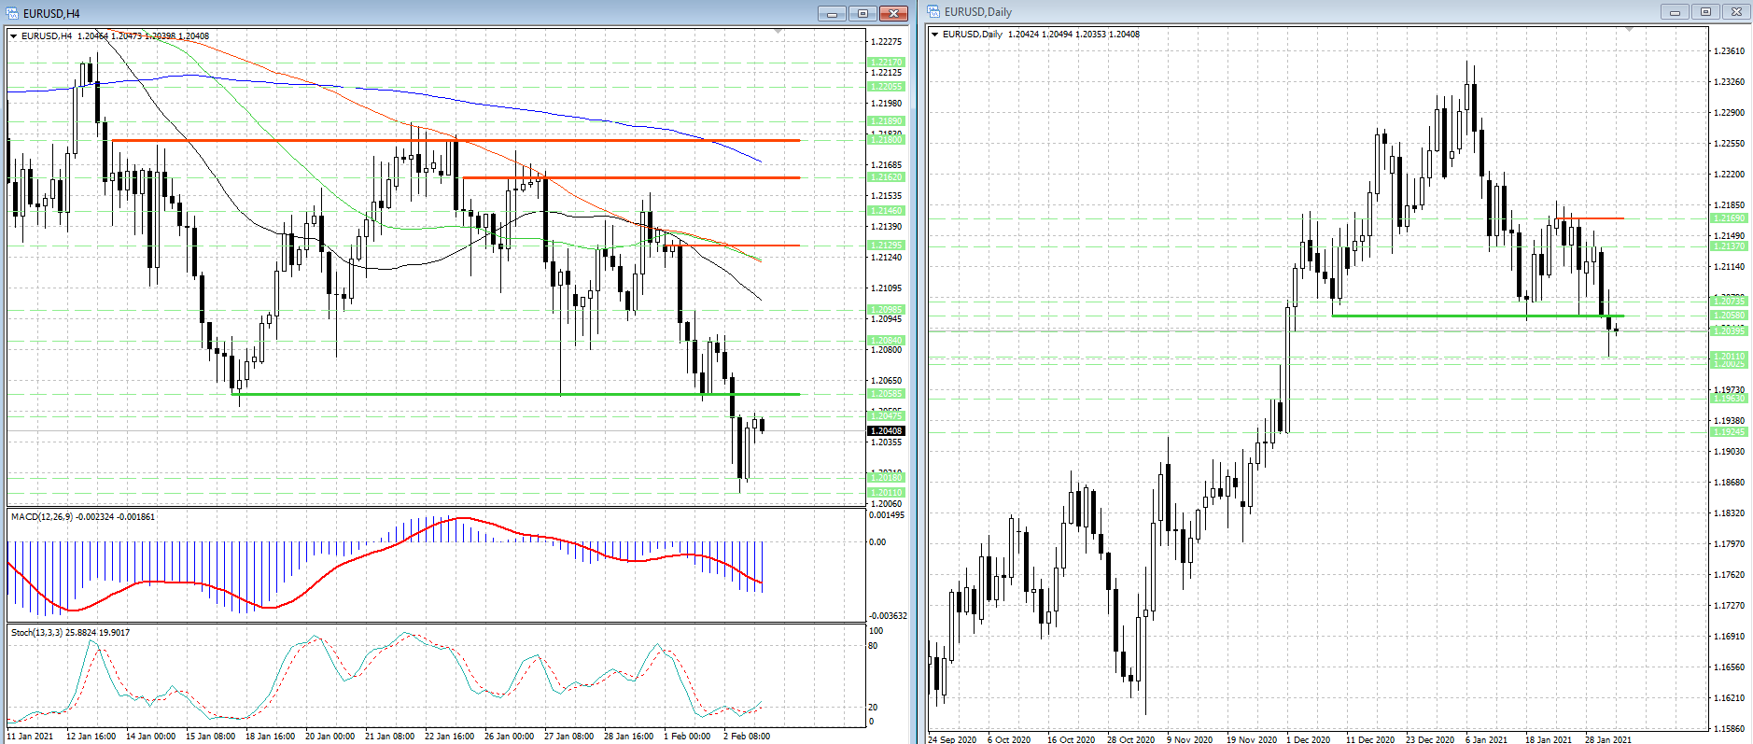This screenshot has height=744, width=1753.
Task: Click the 16 Oct 2020 date label
Action: 1072,739
